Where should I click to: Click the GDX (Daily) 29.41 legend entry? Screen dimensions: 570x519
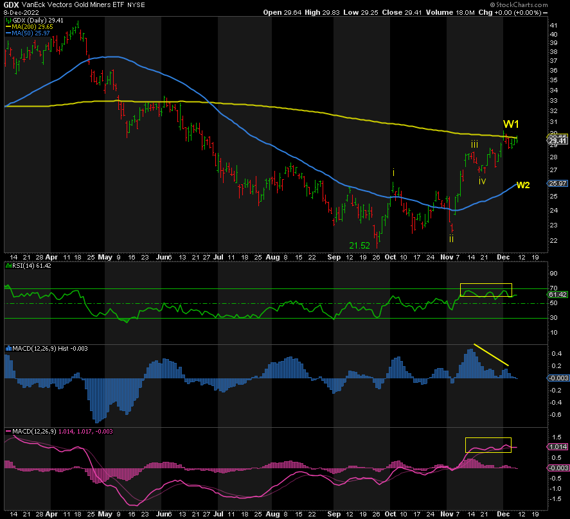[x=38, y=21]
